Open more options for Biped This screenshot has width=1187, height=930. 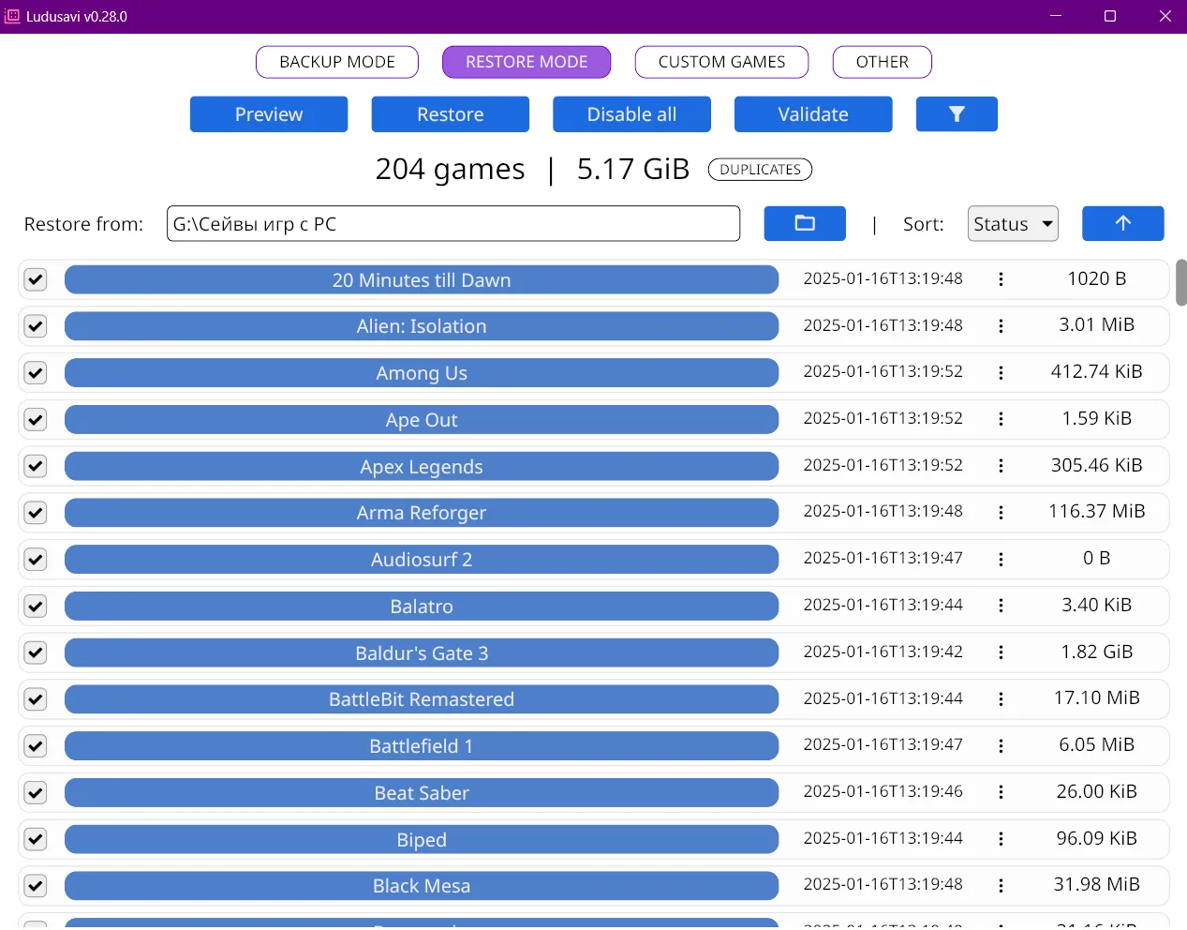pos(1001,839)
